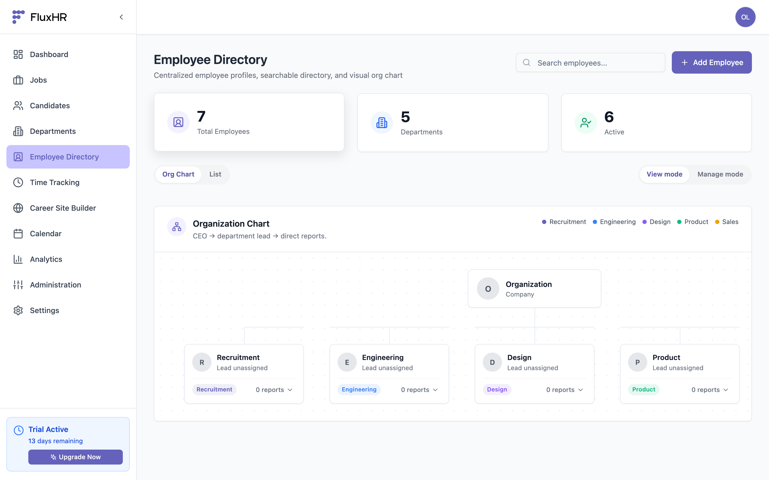Click the Recruitment legend color dot
This screenshot has height=480, width=769.
544,222
